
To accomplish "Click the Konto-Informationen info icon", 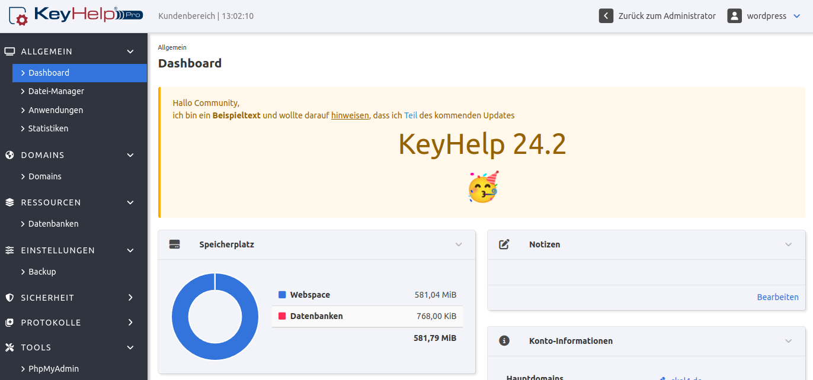I will click(504, 341).
